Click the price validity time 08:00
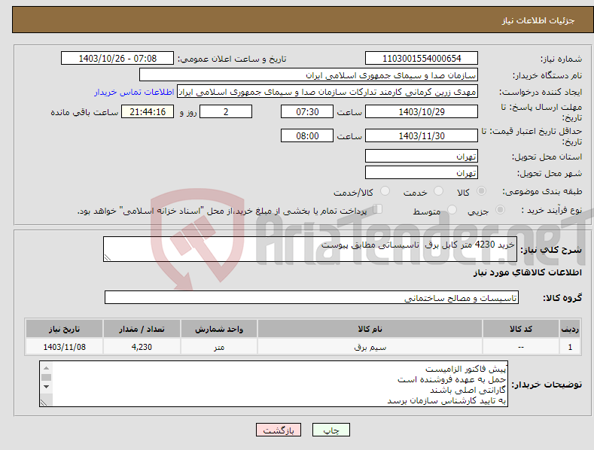Image resolution: width=594 pixels, height=450 pixels. pos(307,135)
